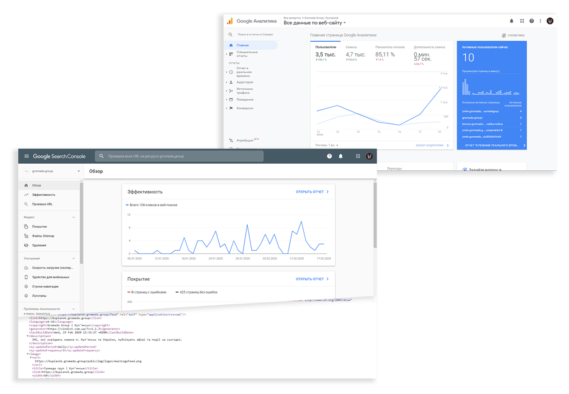
Task: Click the Проверка URL magnifier icon
Action: (x=26, y=204)
